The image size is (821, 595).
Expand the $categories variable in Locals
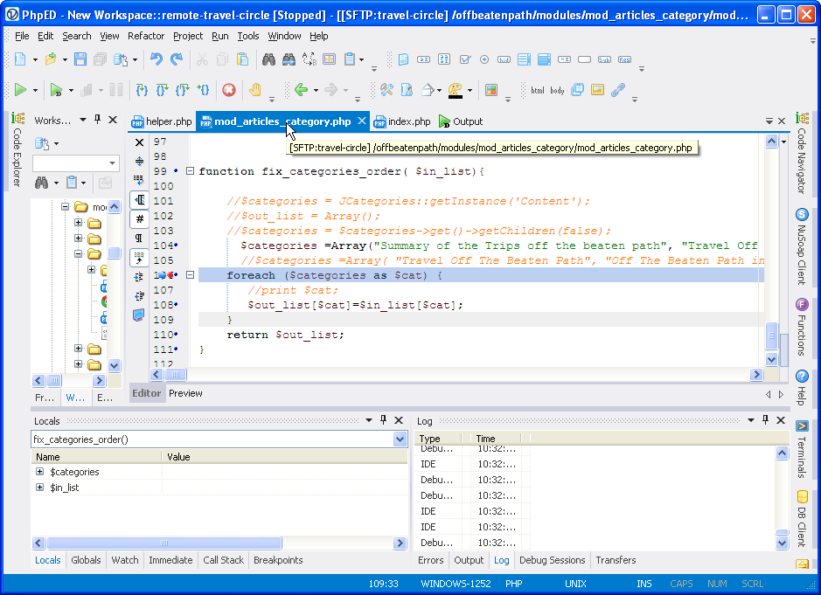(x=39, y=472)
